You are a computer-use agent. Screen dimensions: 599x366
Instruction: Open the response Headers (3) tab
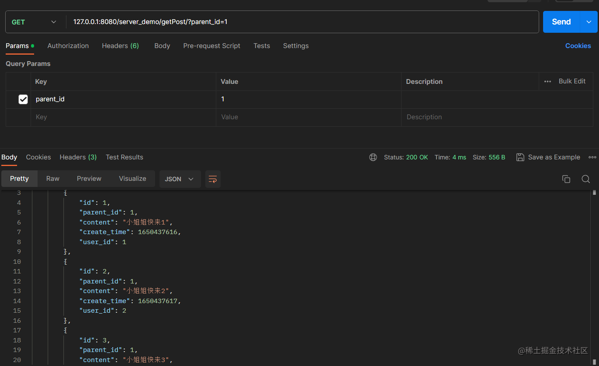point(78,157)
